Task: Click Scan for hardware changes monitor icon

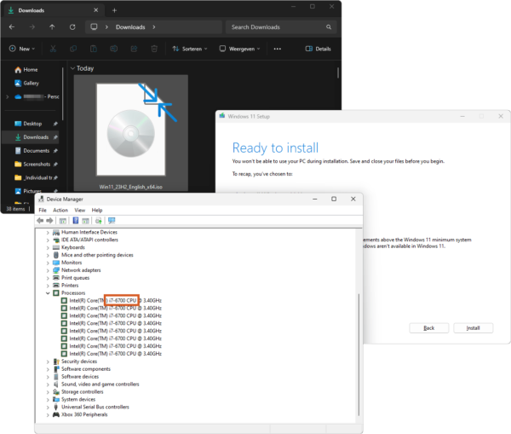Action: (112, 221)
